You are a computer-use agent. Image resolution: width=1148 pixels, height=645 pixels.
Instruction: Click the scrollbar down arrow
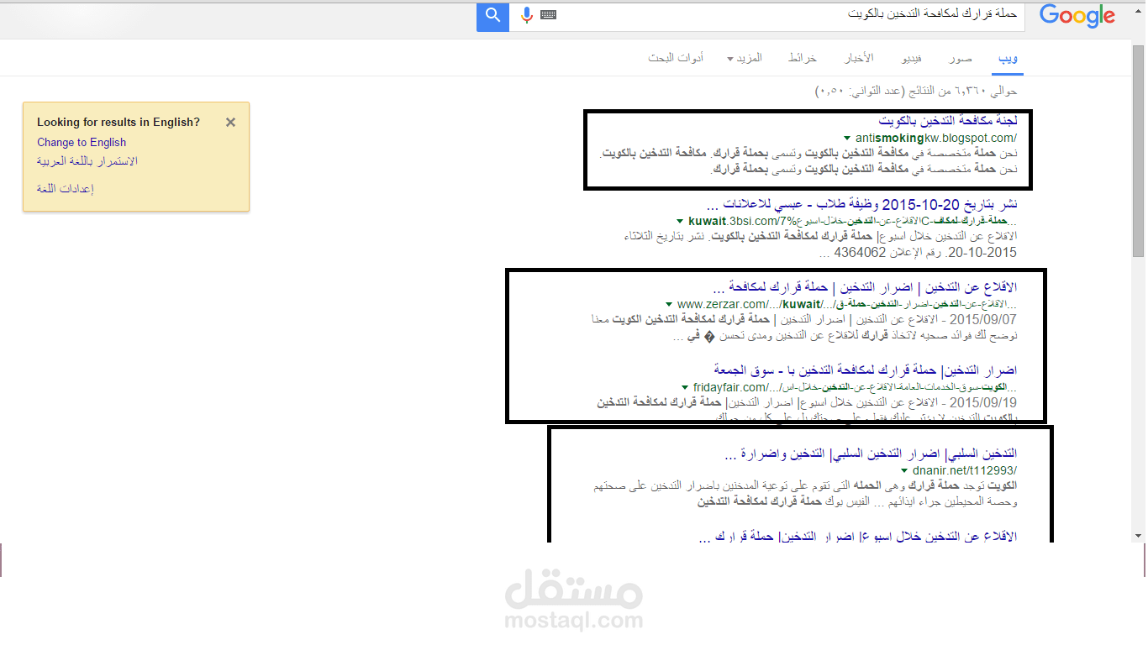pyautogui.click(x=1139, y=535)
